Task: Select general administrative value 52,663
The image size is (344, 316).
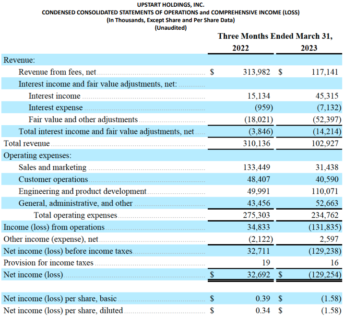Action: click(x=327, y=203)
